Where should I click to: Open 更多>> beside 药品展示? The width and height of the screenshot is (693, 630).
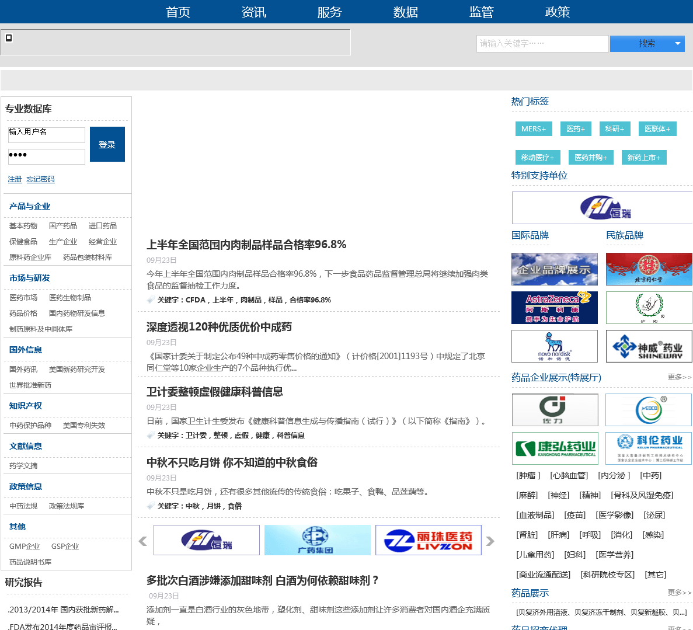coord(680,593)
